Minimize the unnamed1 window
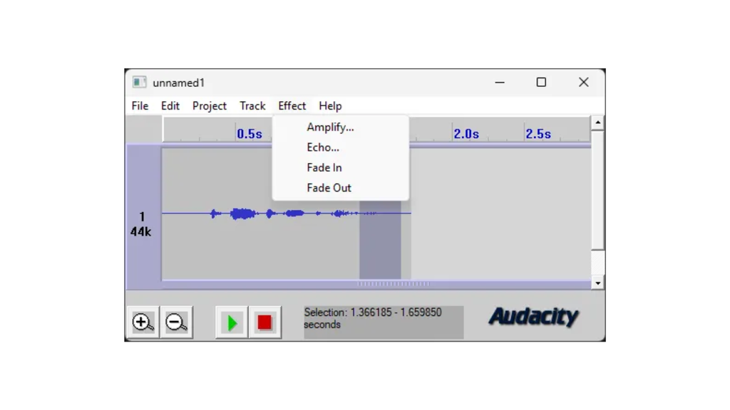Viewport: 730px width, 410px height. pos(500,83)
